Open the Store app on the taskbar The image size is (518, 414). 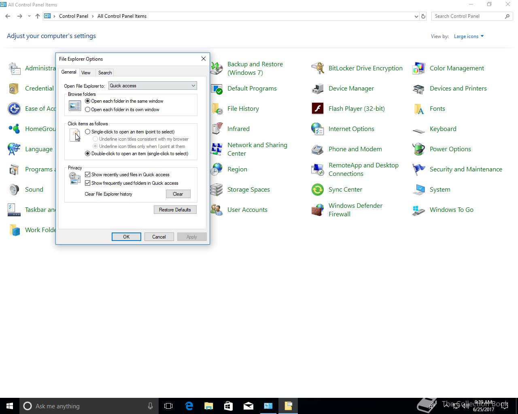click(x=229, y=406)
